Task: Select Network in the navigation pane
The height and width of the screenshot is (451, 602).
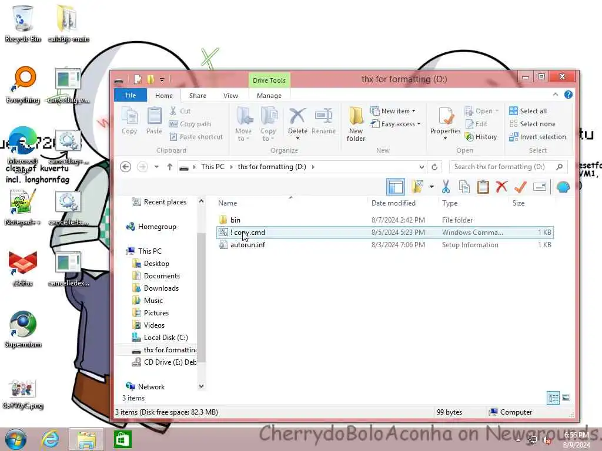Action: click(x=151, y=386)
